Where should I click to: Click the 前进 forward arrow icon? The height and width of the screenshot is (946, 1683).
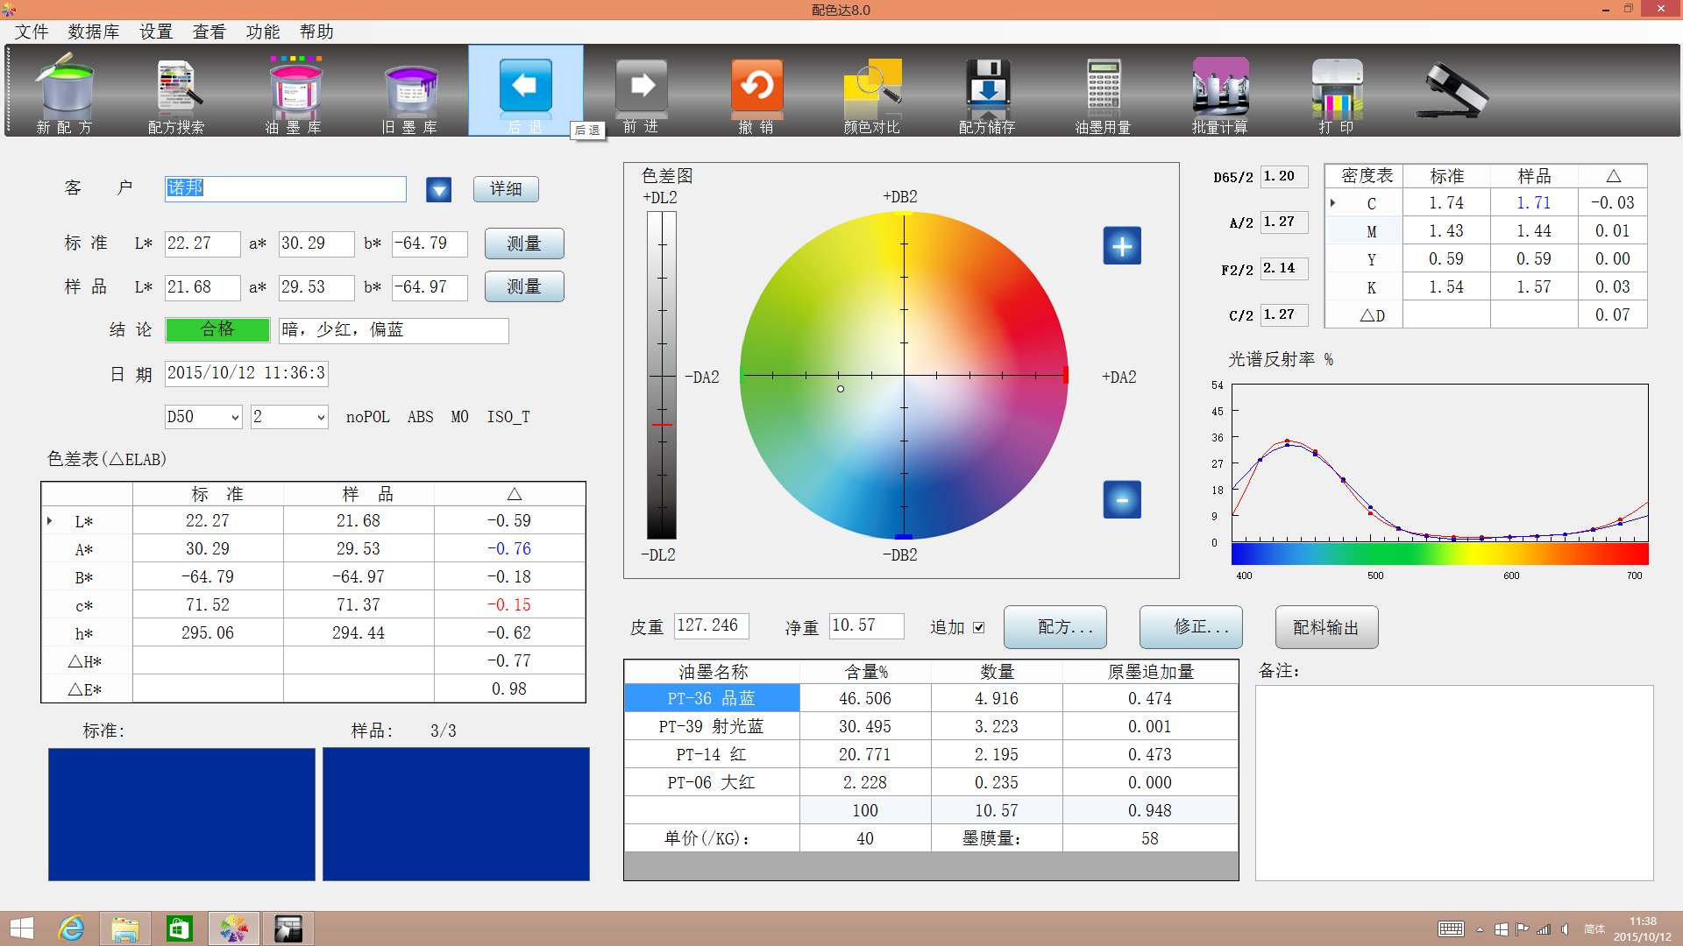pyautogui.click(x=641, y=86)
